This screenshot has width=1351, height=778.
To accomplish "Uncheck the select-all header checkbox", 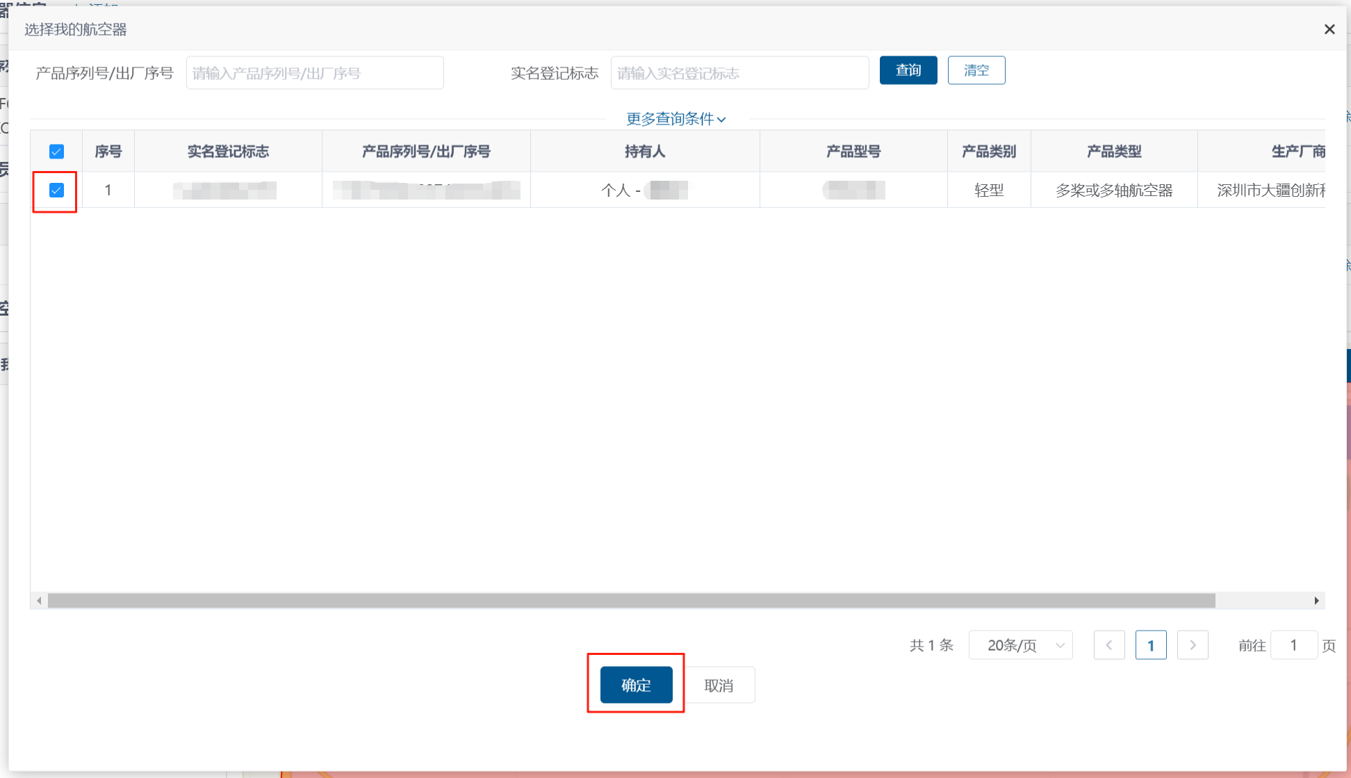I will click(57, 152).
